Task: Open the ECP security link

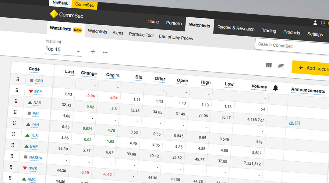Action: [38, 92]
